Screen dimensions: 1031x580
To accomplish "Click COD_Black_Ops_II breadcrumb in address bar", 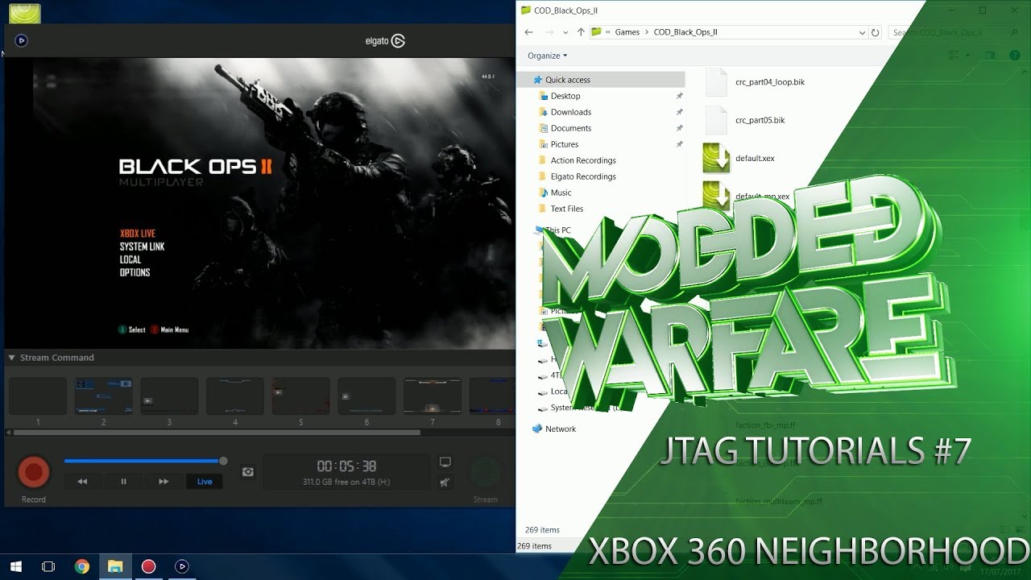I will pos(685,32).
